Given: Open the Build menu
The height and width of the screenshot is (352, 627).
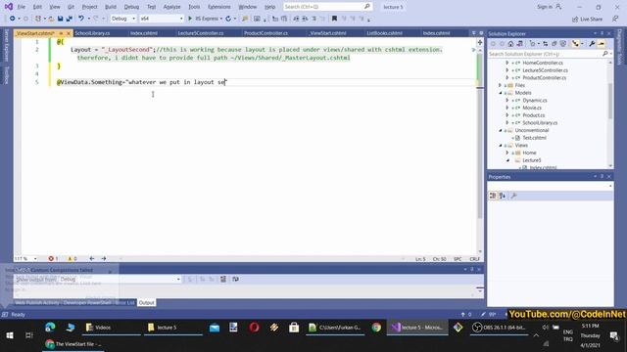Looking at the screenshot, I should point(111,7).
